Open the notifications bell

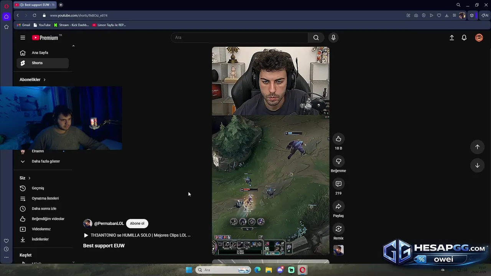point(464,38)
